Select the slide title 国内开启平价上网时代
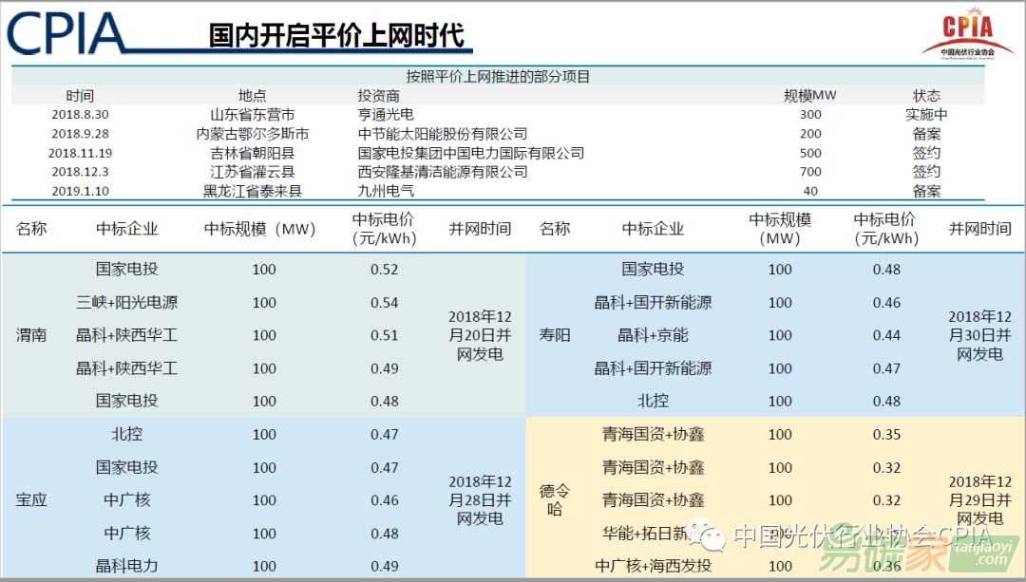This screenshot has width=1026, height=582. click(336, 34)
